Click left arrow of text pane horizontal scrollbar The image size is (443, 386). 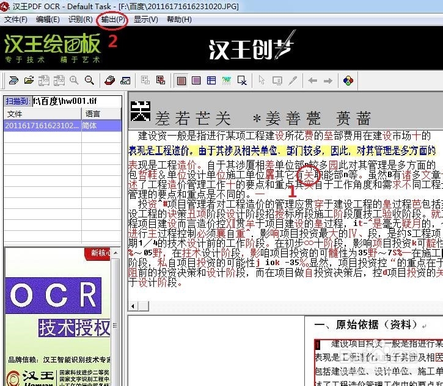tap(133, 306)
